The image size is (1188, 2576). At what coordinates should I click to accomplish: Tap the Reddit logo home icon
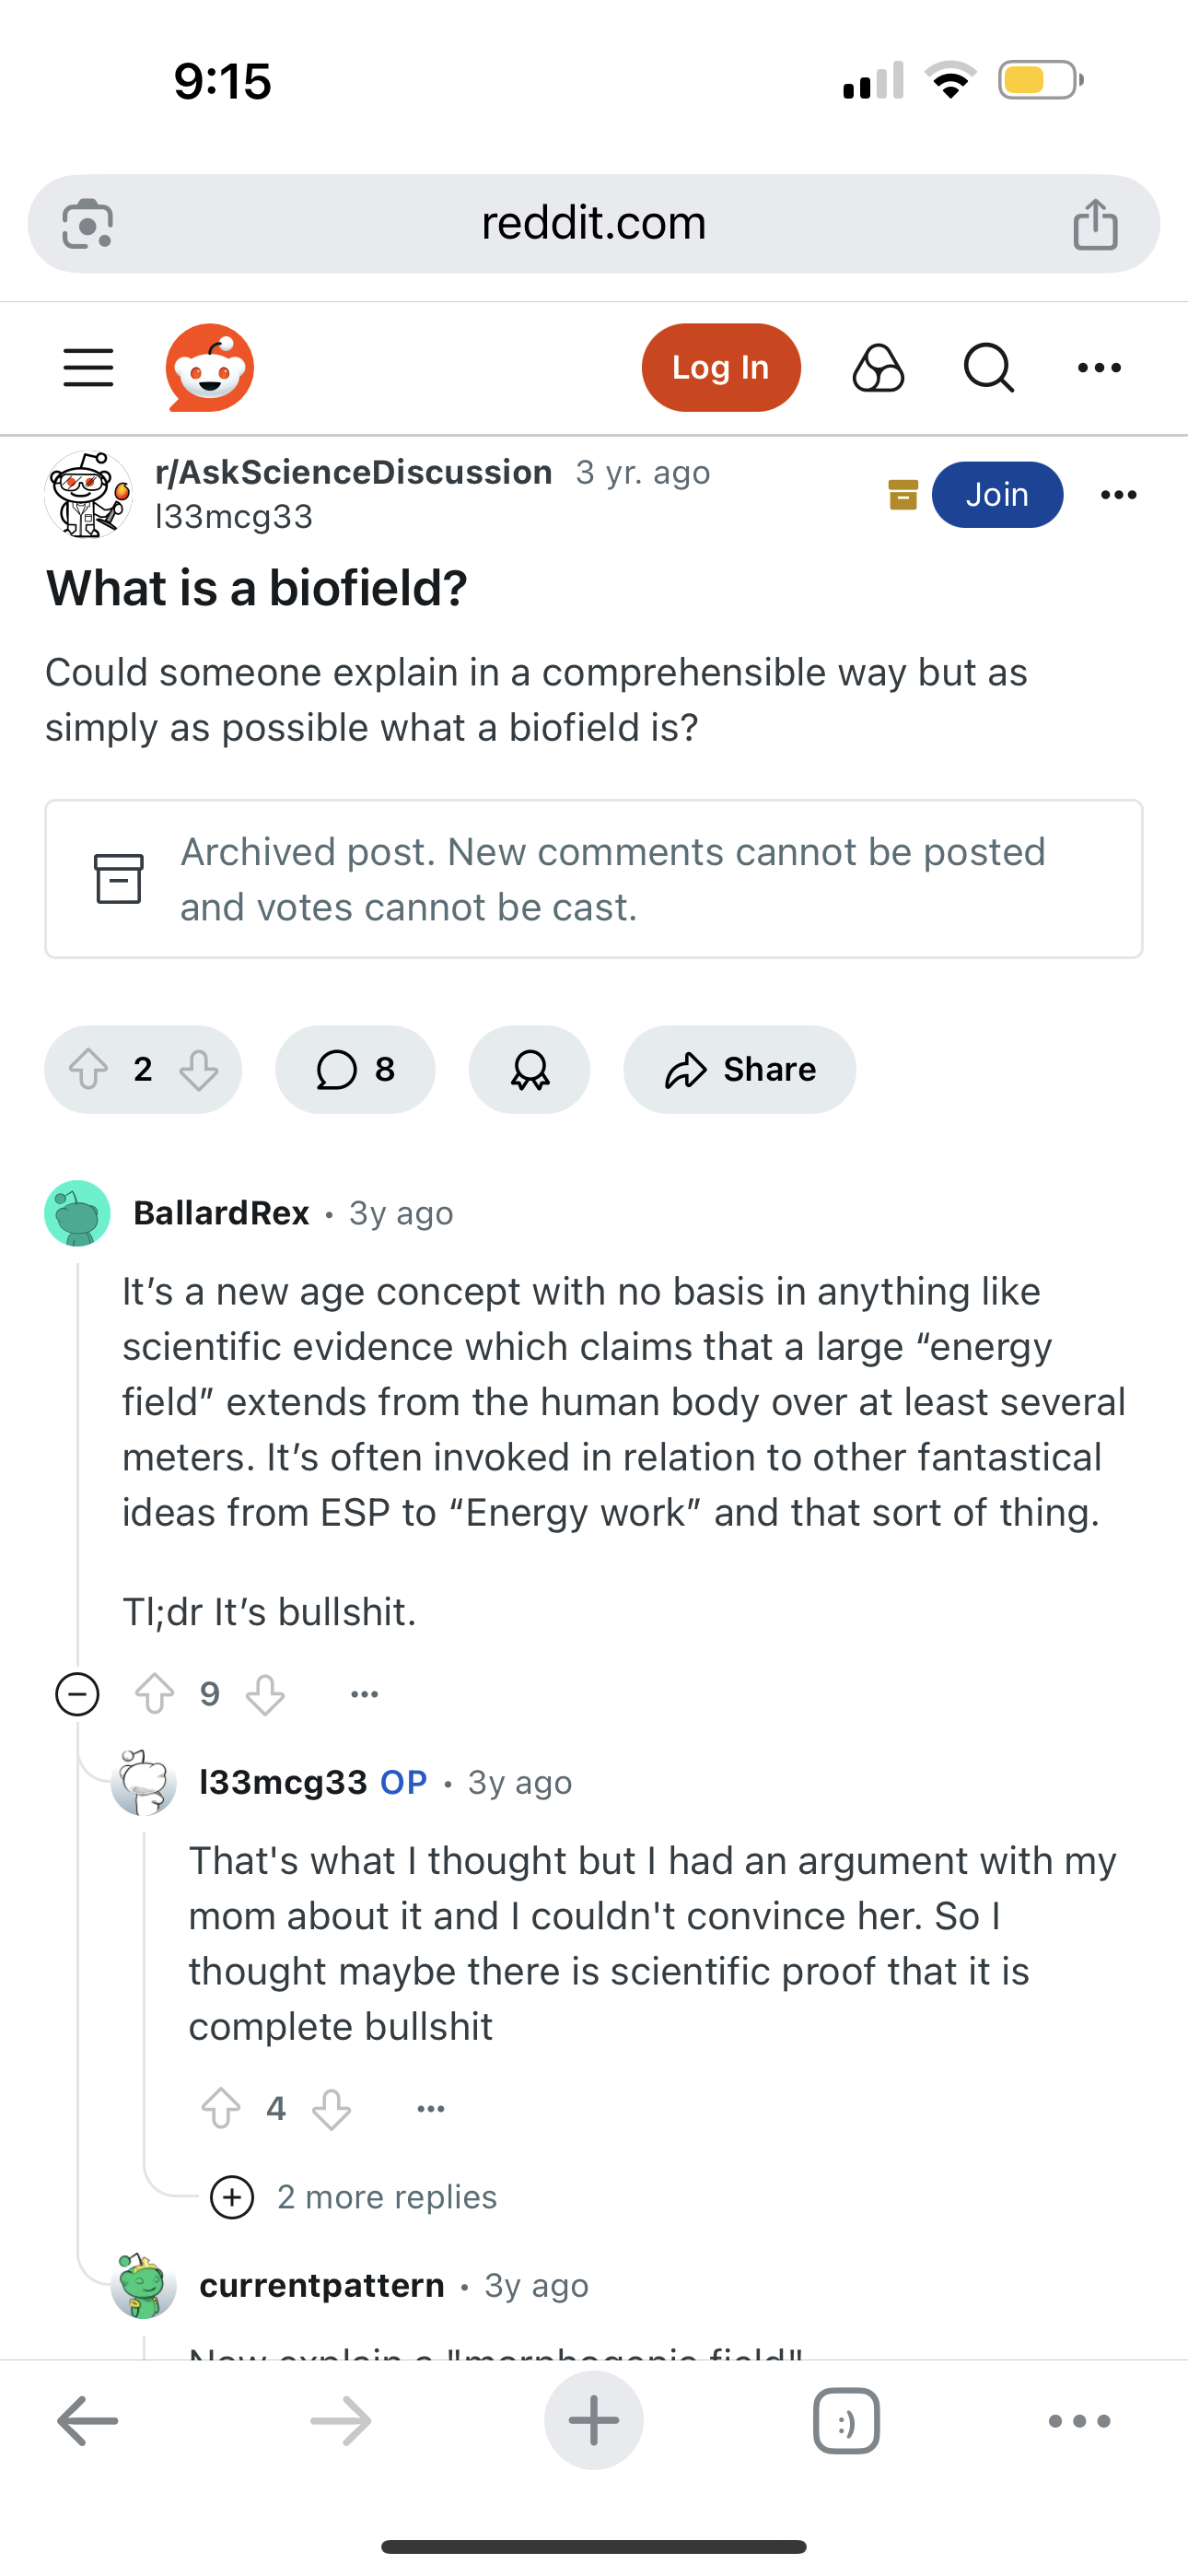[210, 368]
